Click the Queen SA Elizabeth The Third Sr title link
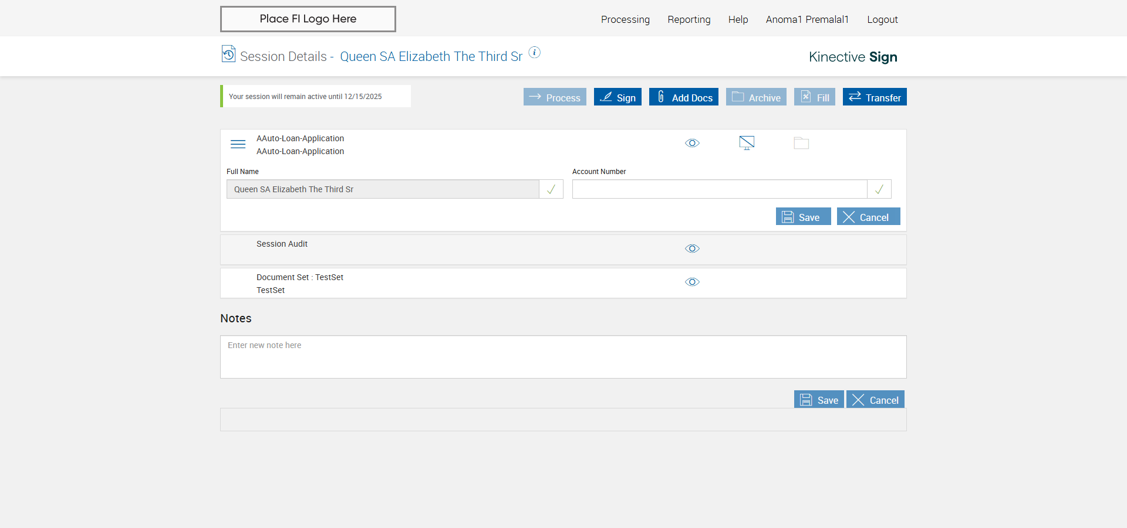Screen dimensions: 1127x528 pyautogui.click(x=431, y=56)
